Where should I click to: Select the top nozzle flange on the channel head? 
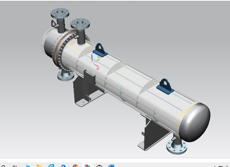[60, 13]
